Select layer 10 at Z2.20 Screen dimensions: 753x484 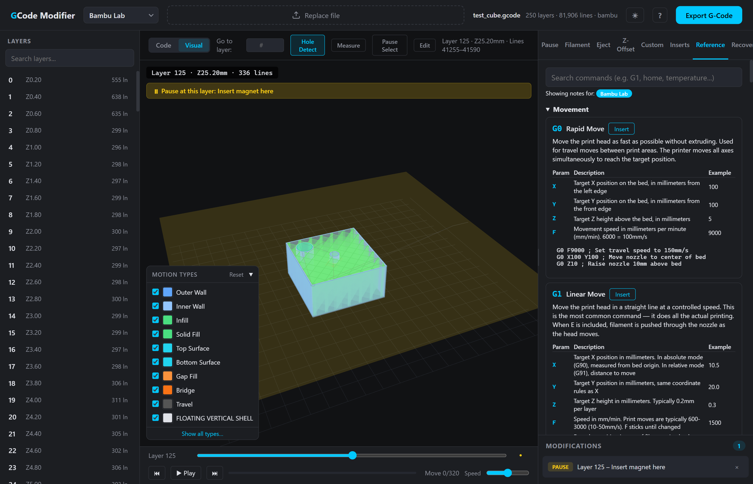69,249
